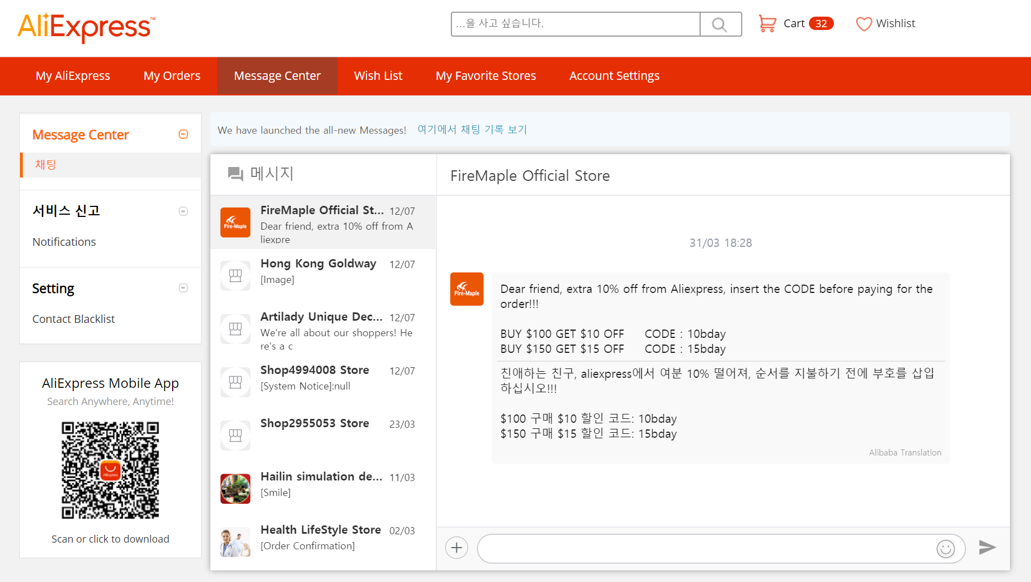Click the FireMaple Official Store chat header
The width and height of the screenshot is (1031, 582).
click(530, 176)
